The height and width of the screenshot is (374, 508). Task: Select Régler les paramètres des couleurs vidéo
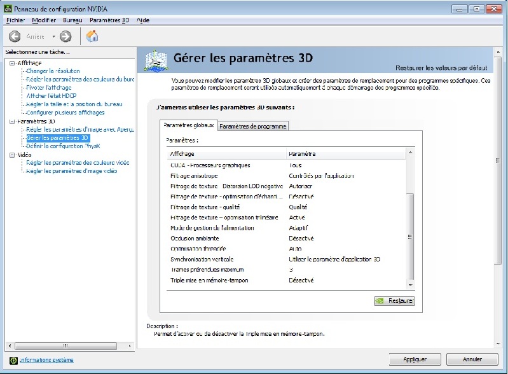[78, 163]
